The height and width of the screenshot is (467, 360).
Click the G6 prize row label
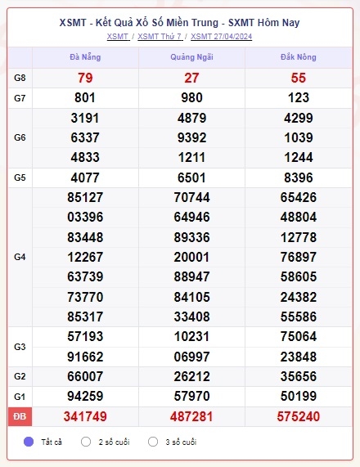(x=20, y=137)
